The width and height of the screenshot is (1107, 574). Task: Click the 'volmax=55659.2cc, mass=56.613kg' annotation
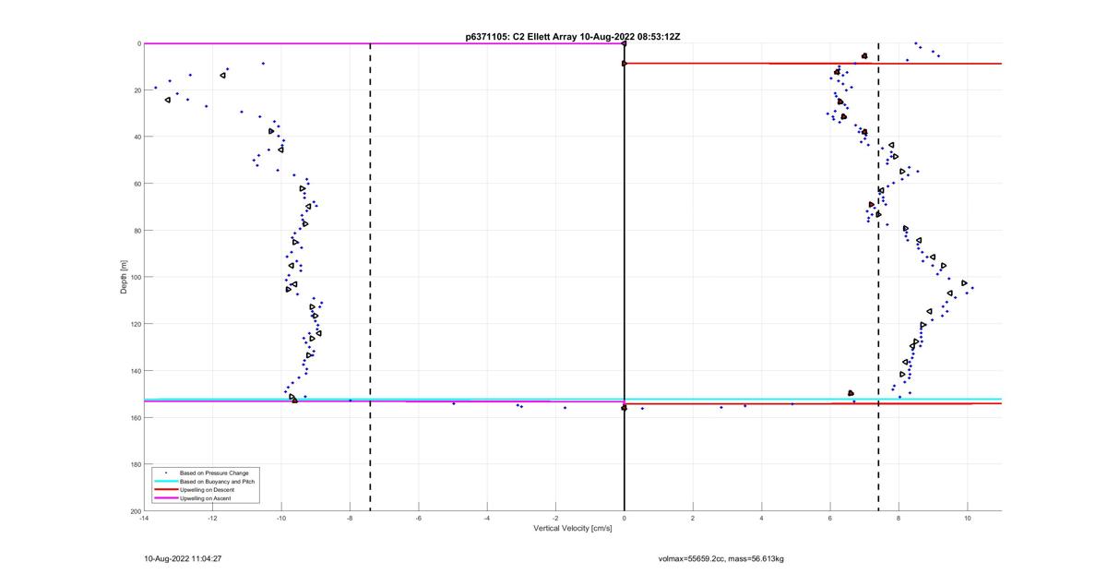pyautogui.click(x=721, y=558)
